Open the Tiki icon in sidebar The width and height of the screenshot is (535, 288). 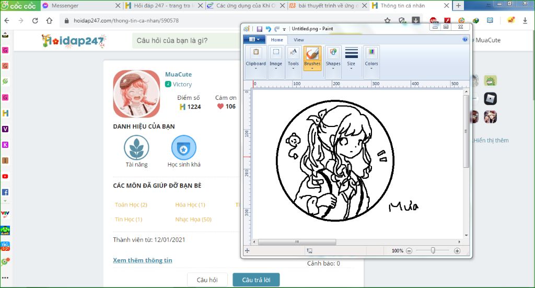pyautogui.click(x=5, y=246)
